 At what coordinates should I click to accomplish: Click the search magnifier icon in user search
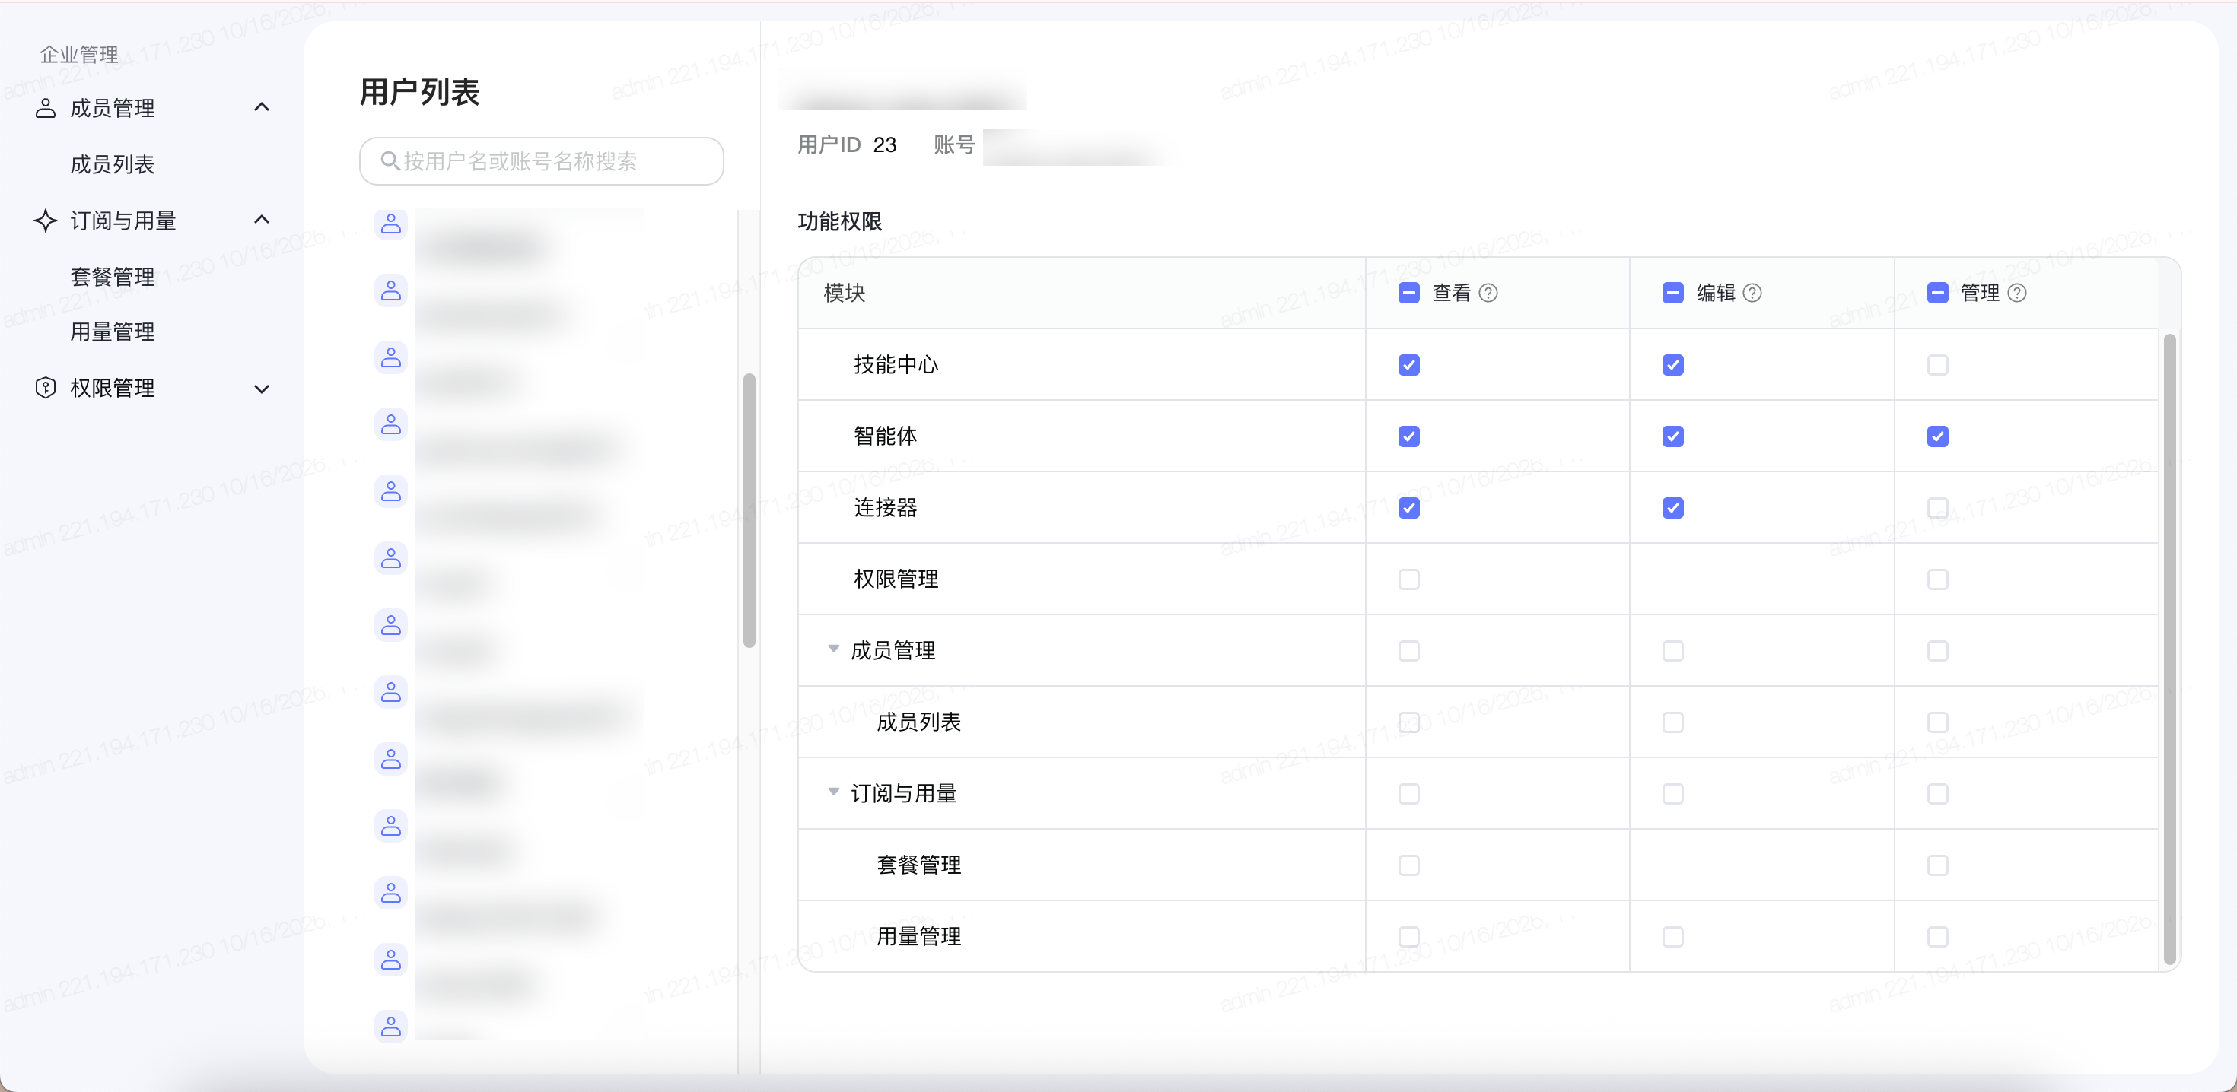click(390, 160)
